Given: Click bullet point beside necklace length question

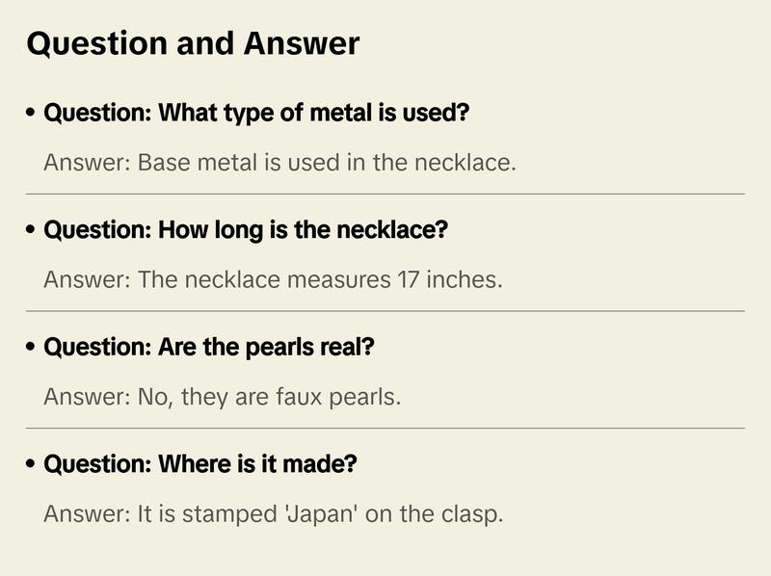Looking at the screenshot, I should (32, 231).
